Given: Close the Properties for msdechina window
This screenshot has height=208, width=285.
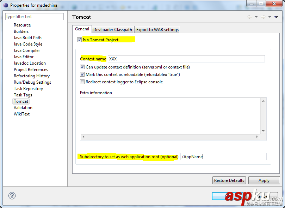Looking at the screenshot, I should click(x=274, y=4).
